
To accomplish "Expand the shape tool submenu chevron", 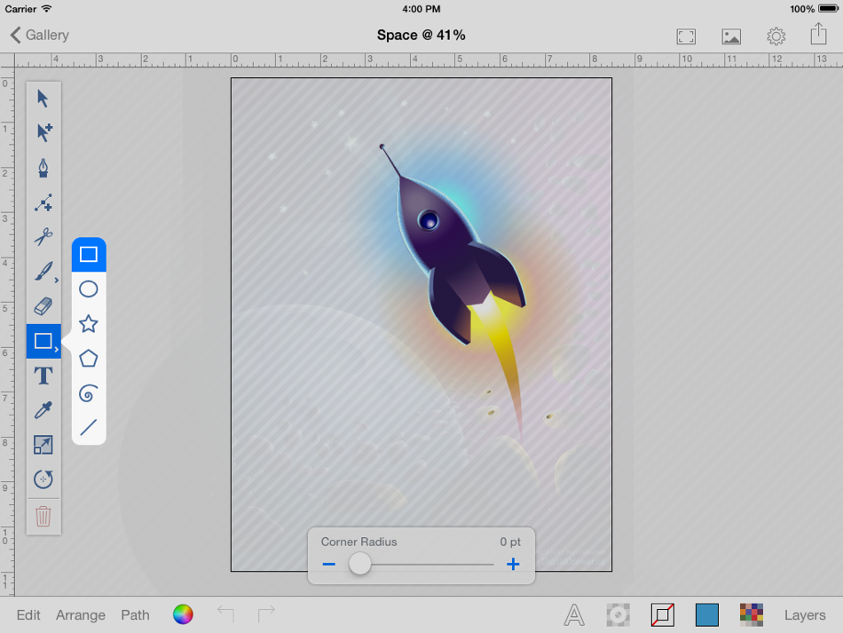I will [x=57, y=350].
